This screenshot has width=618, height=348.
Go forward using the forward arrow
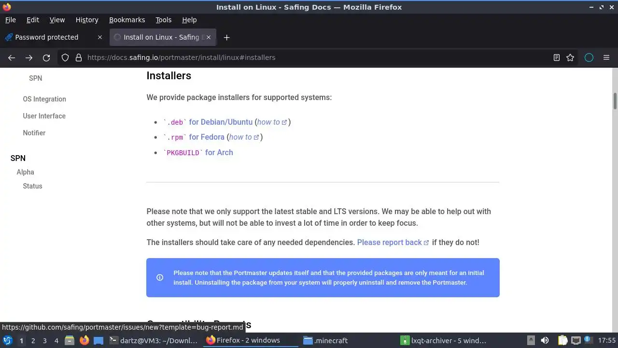(29, 58)
